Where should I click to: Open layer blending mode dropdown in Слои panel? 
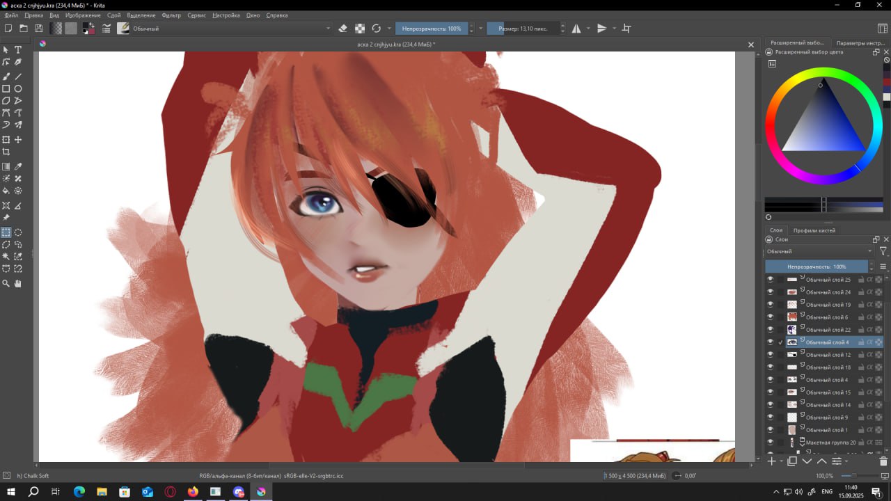(x=819, y=251)
